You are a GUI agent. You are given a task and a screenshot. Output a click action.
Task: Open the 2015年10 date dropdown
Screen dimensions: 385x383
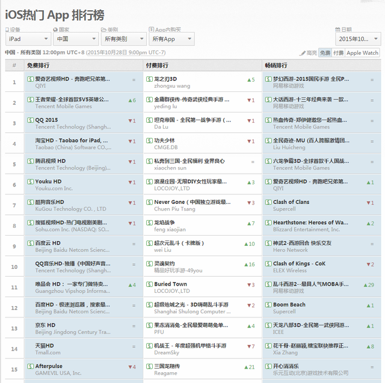tap(358, 38)
